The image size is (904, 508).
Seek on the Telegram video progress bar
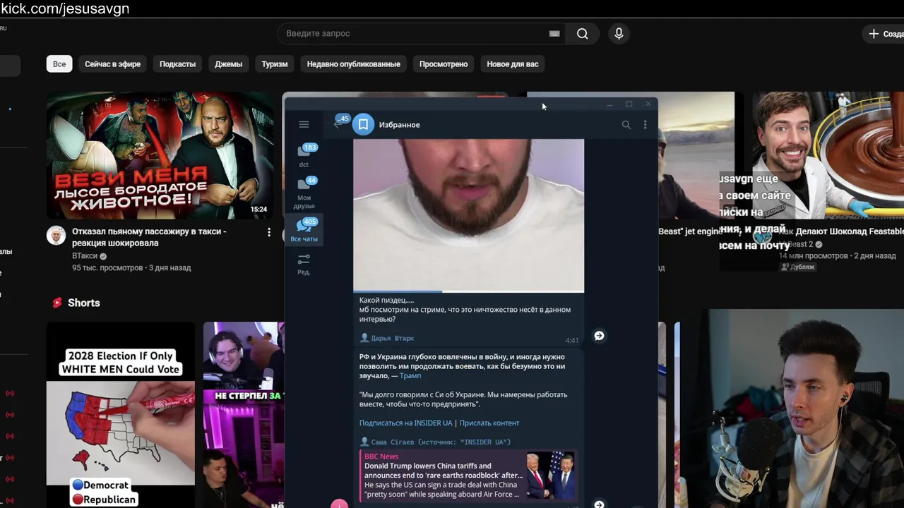(x=468, y=291)
